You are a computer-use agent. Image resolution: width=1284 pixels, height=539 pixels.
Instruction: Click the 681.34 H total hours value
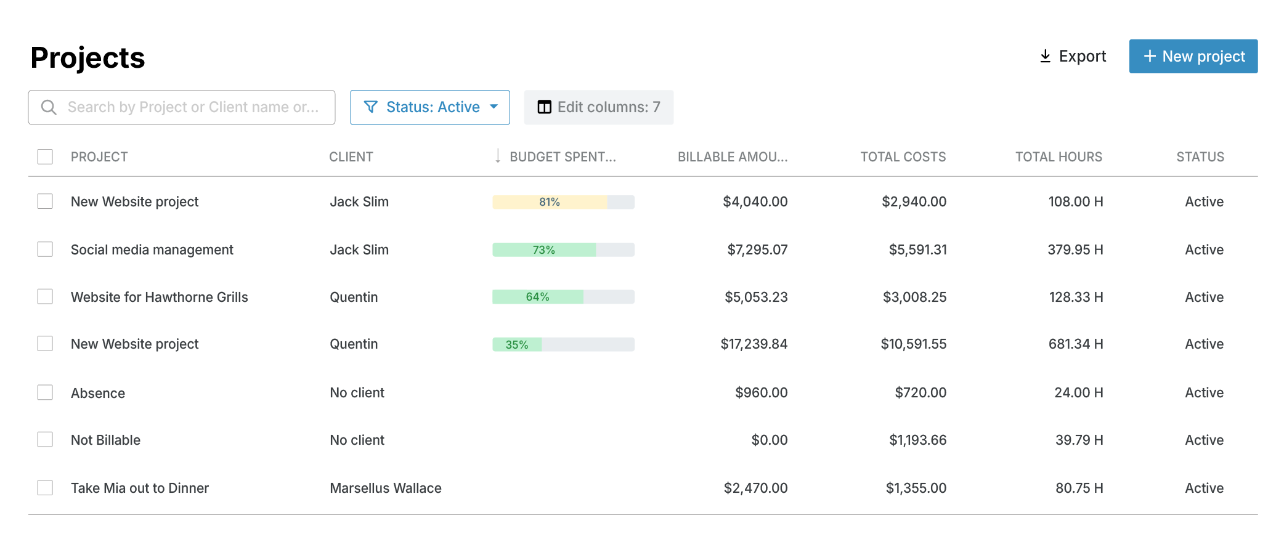pyautogui.click(x=1076, y=344)
